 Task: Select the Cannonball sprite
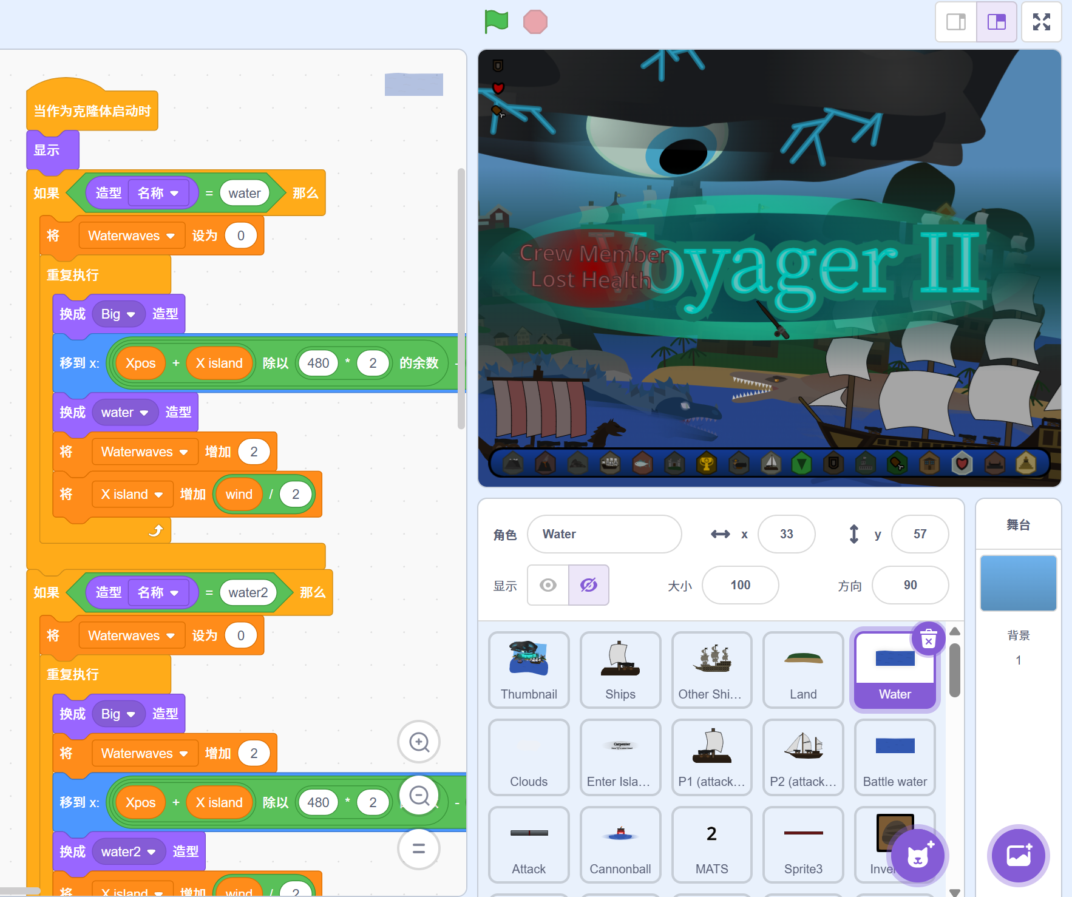620,844
